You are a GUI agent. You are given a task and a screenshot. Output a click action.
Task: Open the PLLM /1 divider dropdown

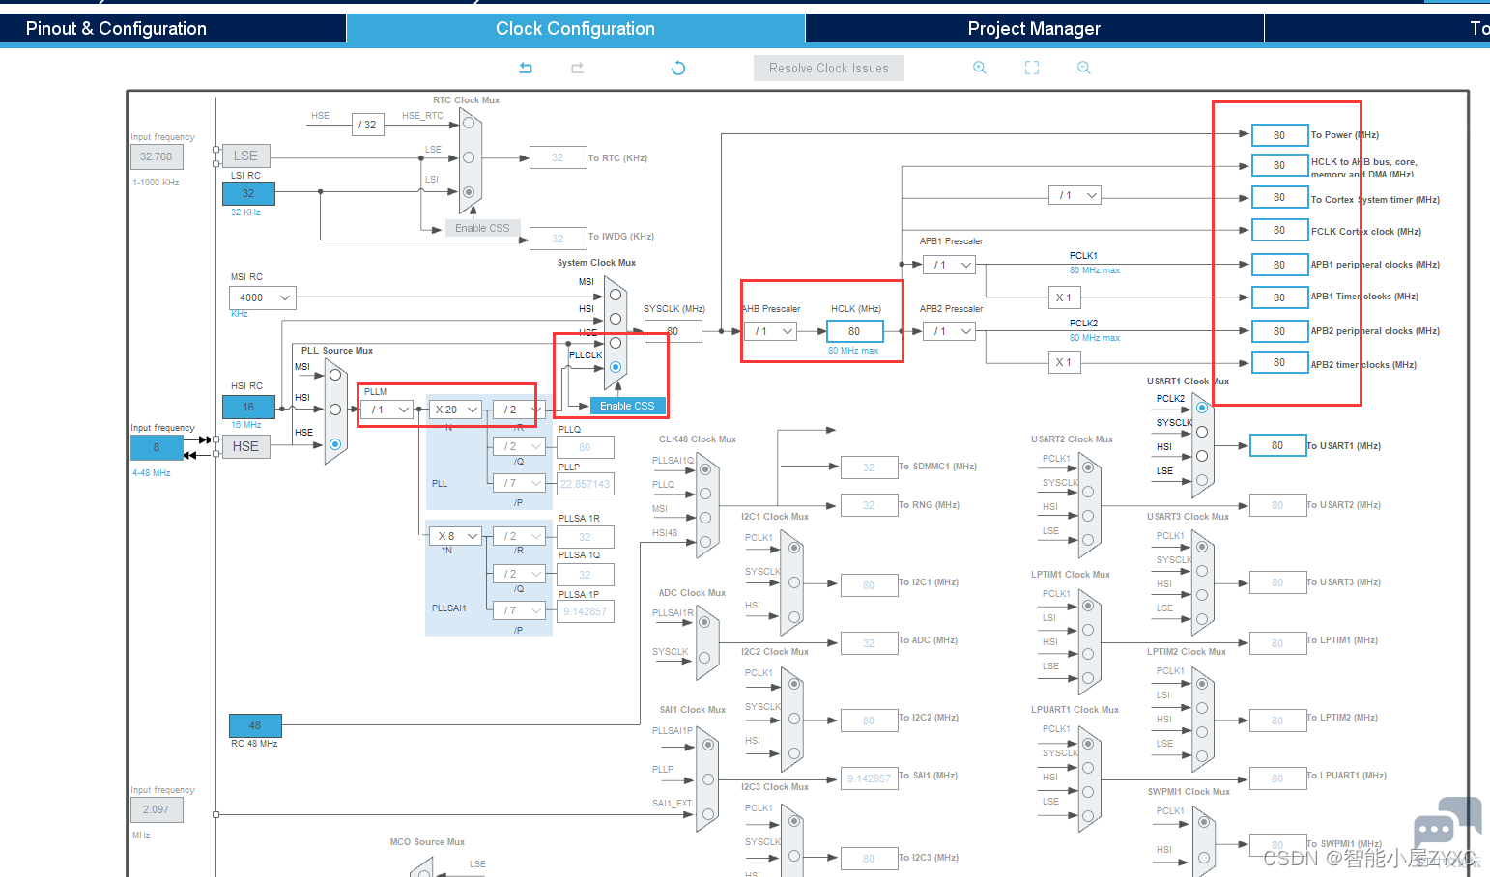point(387,410)
